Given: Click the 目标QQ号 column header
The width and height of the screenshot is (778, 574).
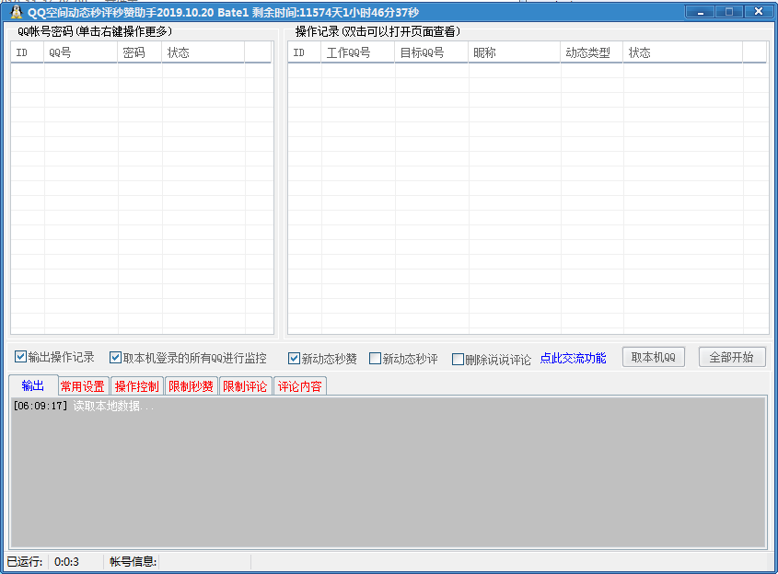Looking at the screenshot, I should (432, 52).
